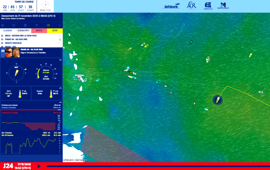
Task: Toggle favorite star for BÉAUTÉ CHOCOLAT
Action: point(60,43)
